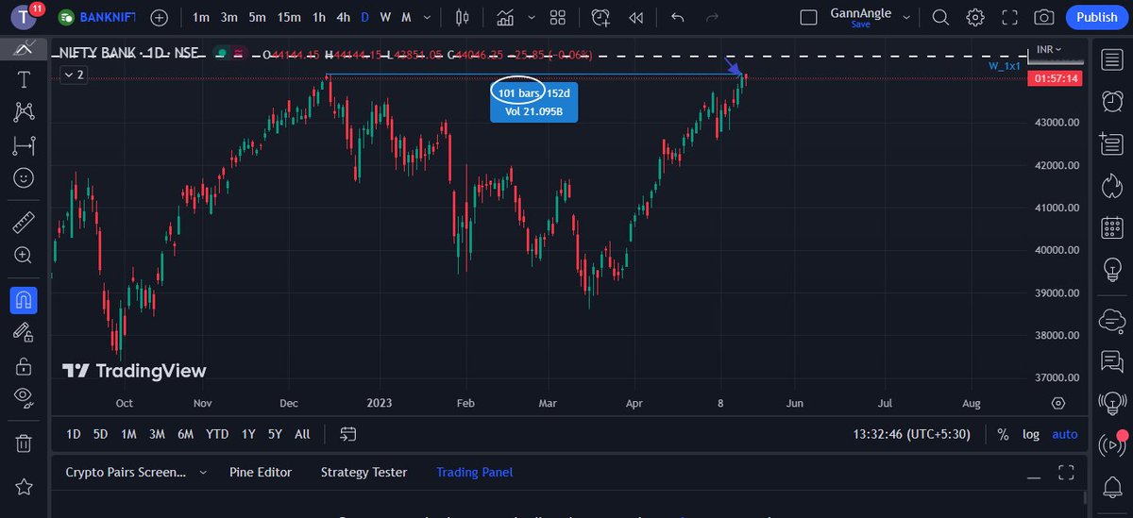Screen dimensions: 1133x518
Task: Select the 1m timeframe
Action: (x=201, y=17)
